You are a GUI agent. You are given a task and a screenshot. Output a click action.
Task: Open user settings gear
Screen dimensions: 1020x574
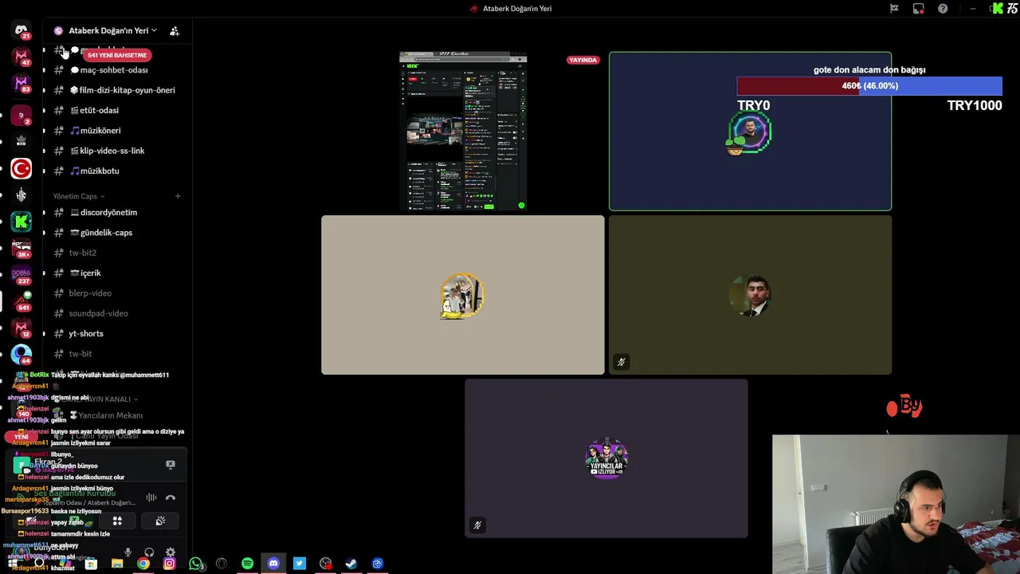pyautogui.click(x=170, y=552)
